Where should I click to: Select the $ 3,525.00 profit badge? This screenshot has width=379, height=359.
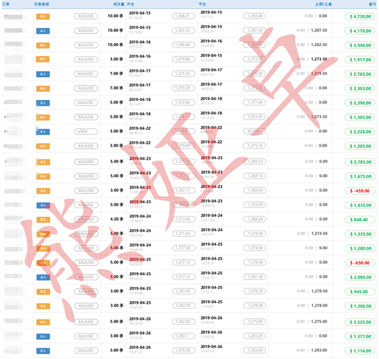(x=360, y=323)
